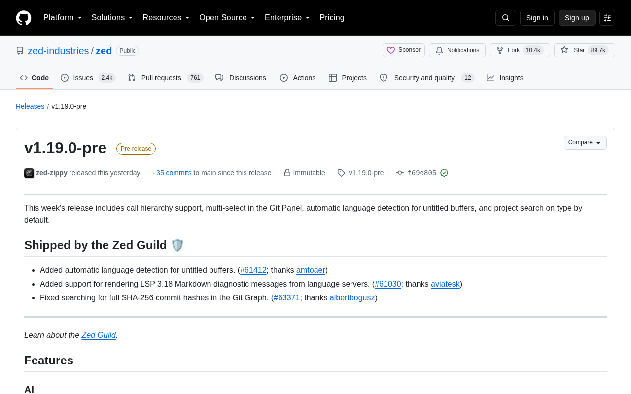
Task: Open contributor albertbogusz's profile
Action: pos(352,298)
